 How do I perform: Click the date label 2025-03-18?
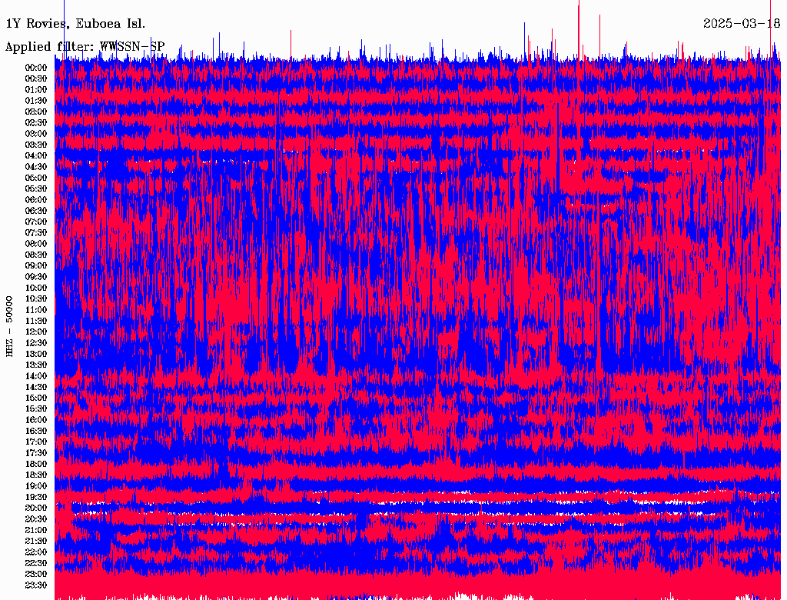(x=742, y=23)
